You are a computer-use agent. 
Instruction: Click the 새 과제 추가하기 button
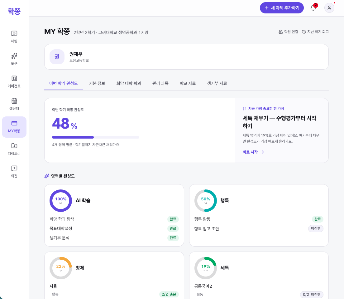(x=282, y=8)
